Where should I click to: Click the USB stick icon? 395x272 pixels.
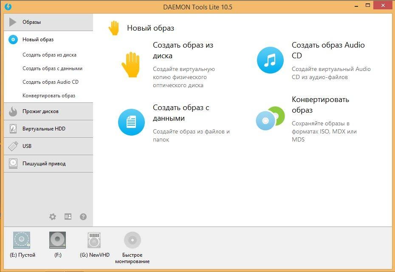tap(13, 146)
